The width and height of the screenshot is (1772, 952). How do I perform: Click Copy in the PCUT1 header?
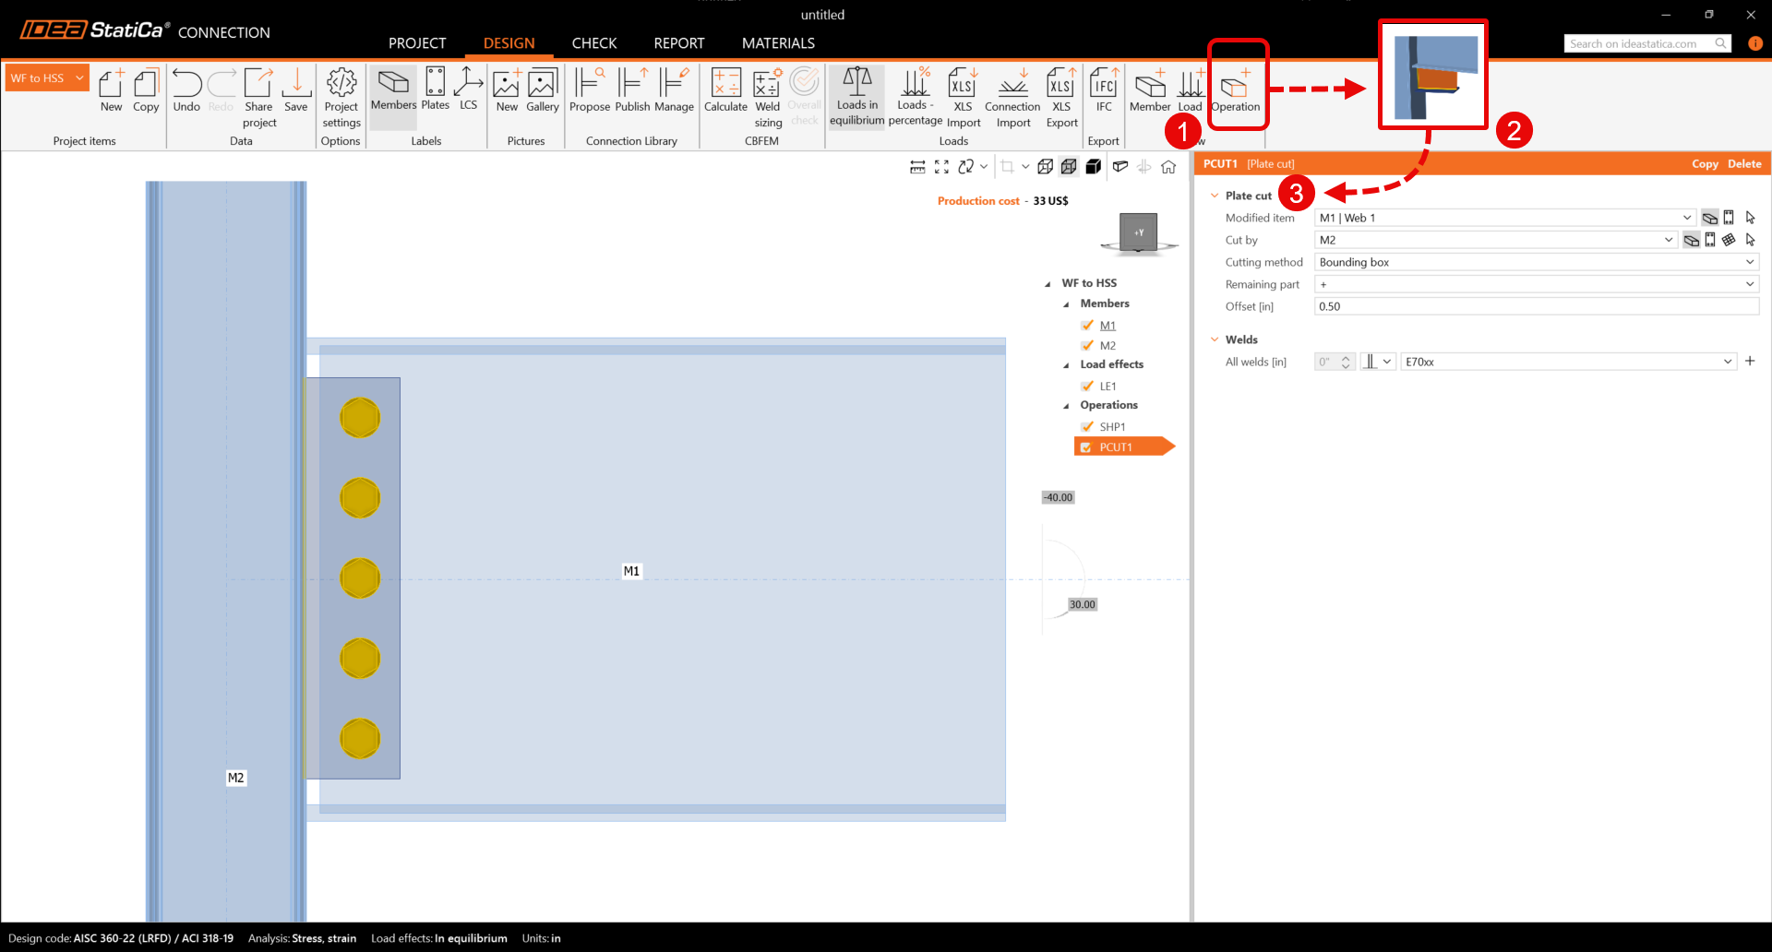click(1704, 164)
